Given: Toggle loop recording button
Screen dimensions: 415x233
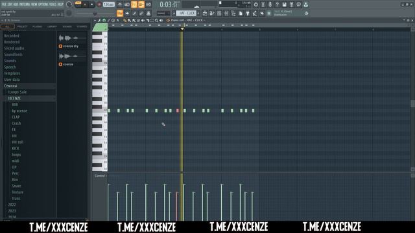Looking at the screenshot, I should [148, 5].
